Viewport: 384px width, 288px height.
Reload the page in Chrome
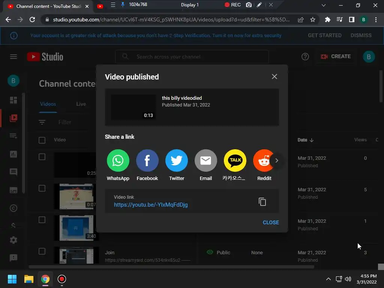32,19
